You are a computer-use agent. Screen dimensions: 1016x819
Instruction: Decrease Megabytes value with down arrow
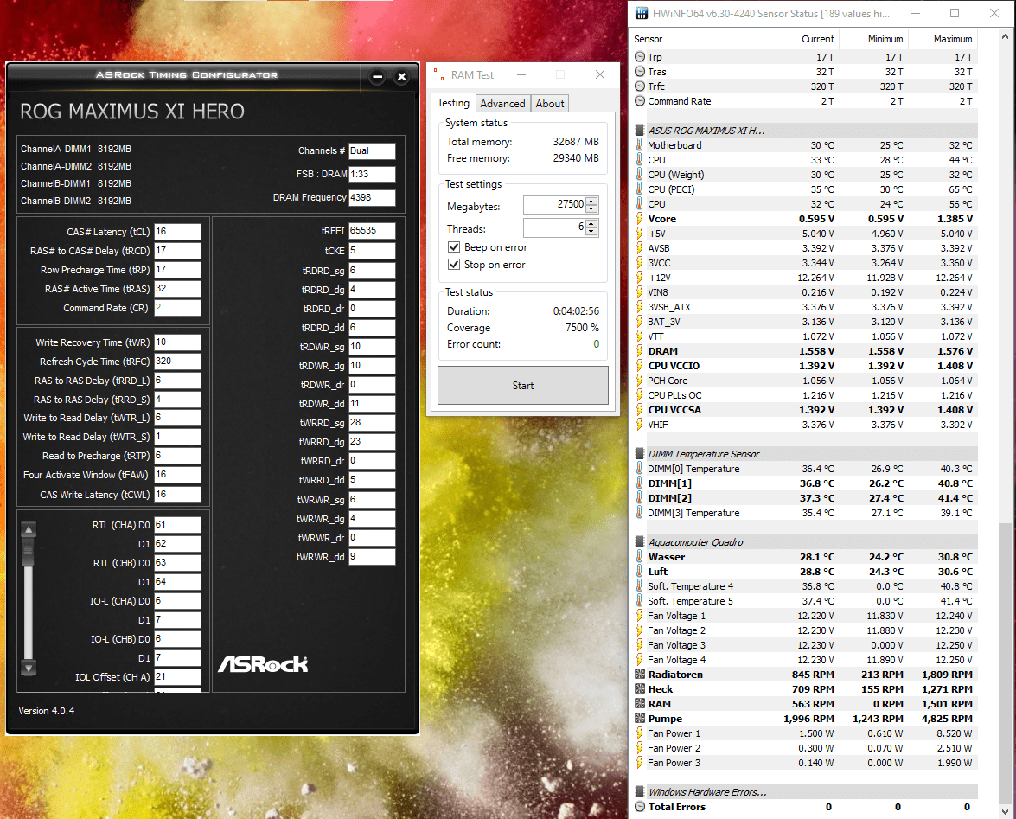point(591,208)
